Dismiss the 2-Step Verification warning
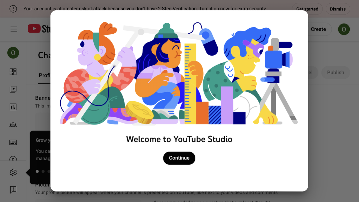 pyautogui.click(x=338, y=9)
